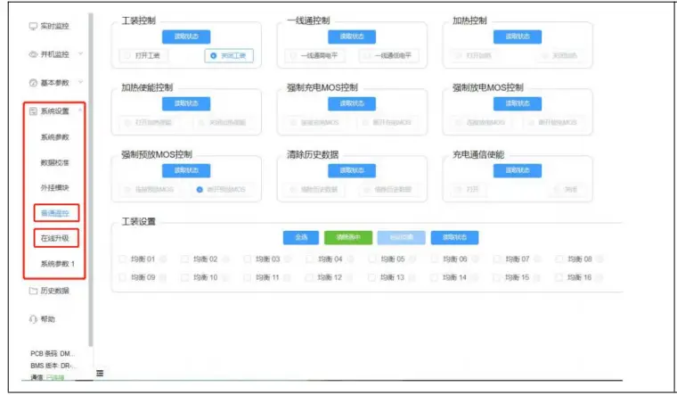677x395 pixels.
Task: Read status in the 加热控制 panel
Action: coord(518,37)
